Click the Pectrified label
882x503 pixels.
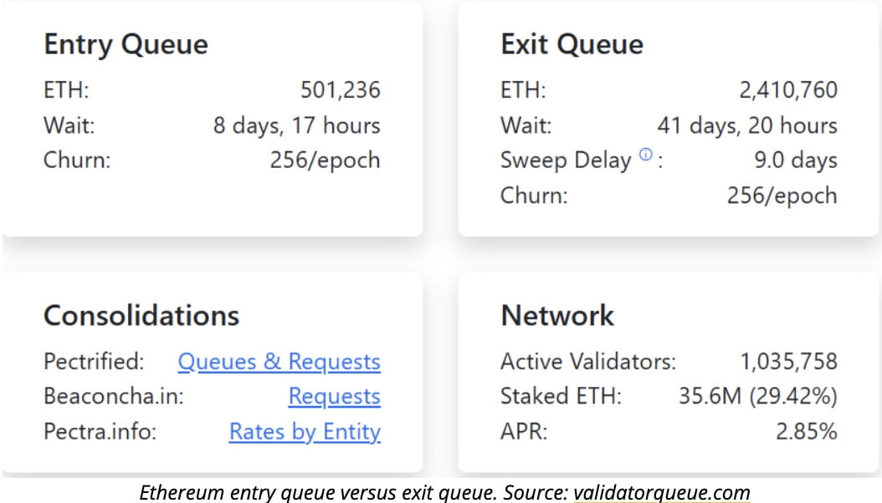(x=94, y=362)
